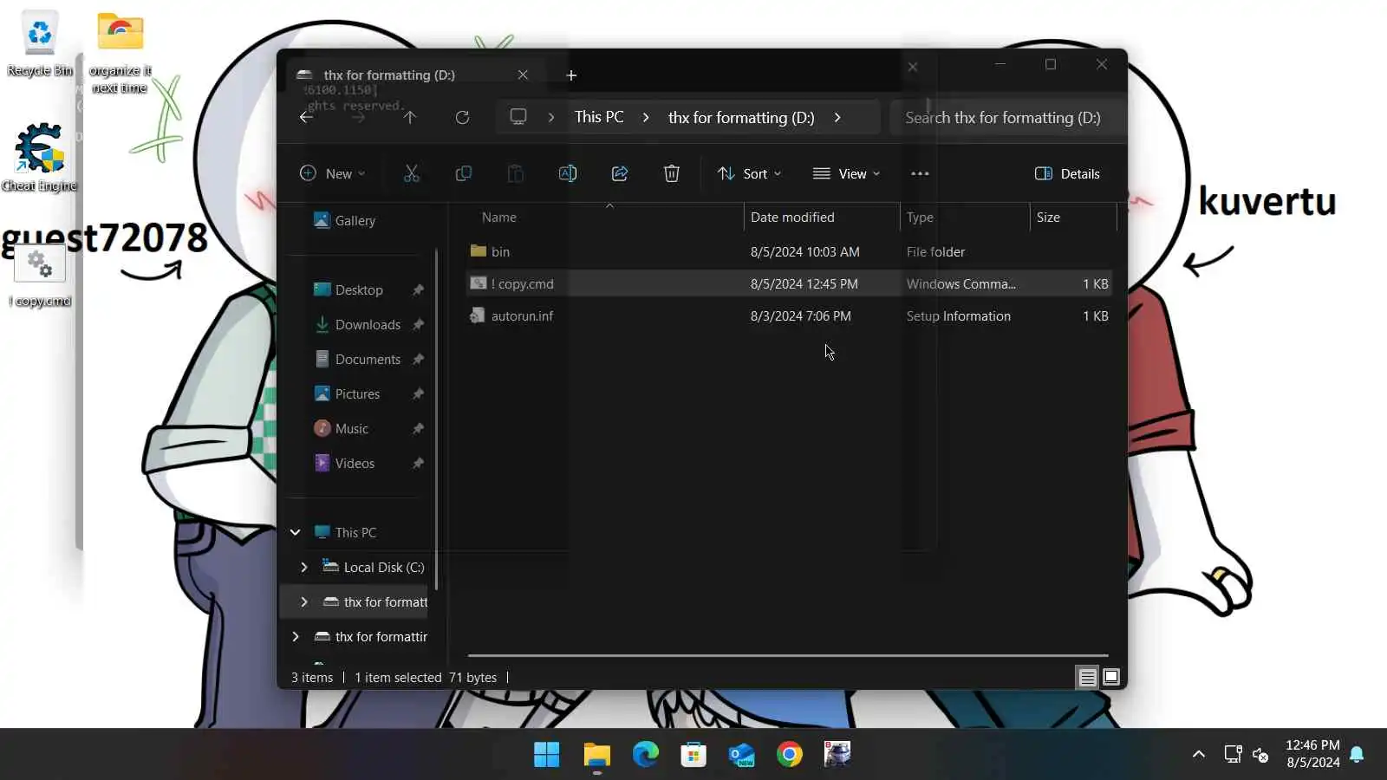Screen dimensions: 1387x780
Task: Switch to large thumbnails view in status bar
Action: point(1111,678)
